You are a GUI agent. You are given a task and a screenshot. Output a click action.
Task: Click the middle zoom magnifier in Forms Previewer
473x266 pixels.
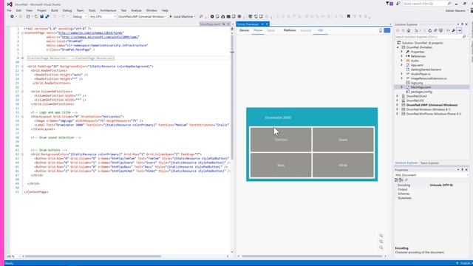[381, 242]
